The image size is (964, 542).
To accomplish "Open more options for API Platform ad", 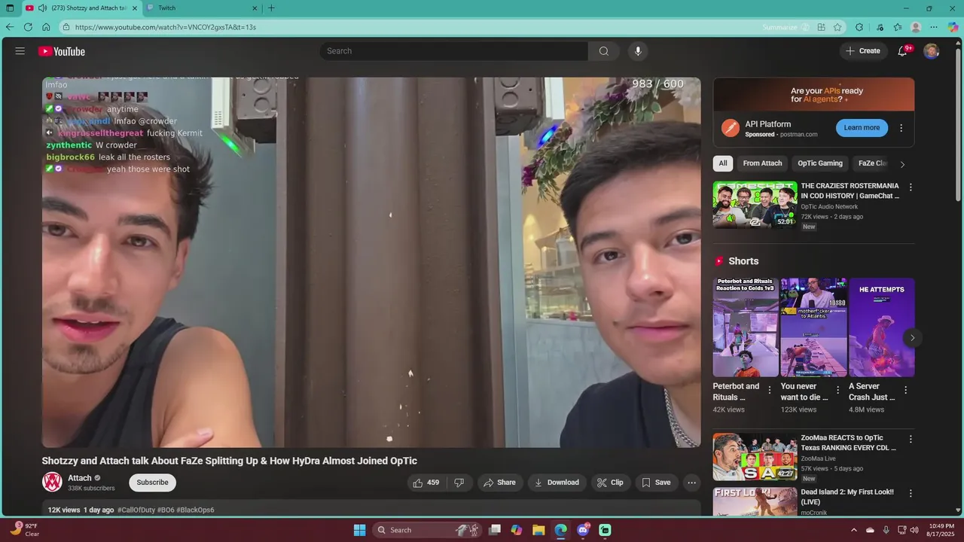I will point(901,128).
